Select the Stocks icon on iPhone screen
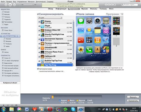Image resolution: width=141 pixels, height=112 pixels. point(81,30)
